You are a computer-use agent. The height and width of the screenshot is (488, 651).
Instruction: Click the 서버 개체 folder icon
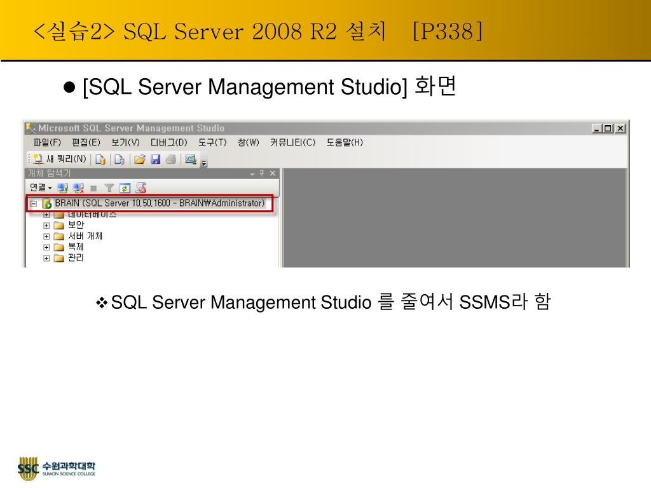59,236
